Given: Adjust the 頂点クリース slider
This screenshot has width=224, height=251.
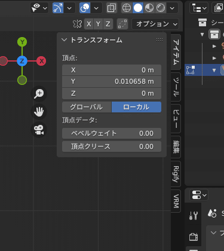Looking at the screenshot, I should pyautogui.click(x=112, y=146).
